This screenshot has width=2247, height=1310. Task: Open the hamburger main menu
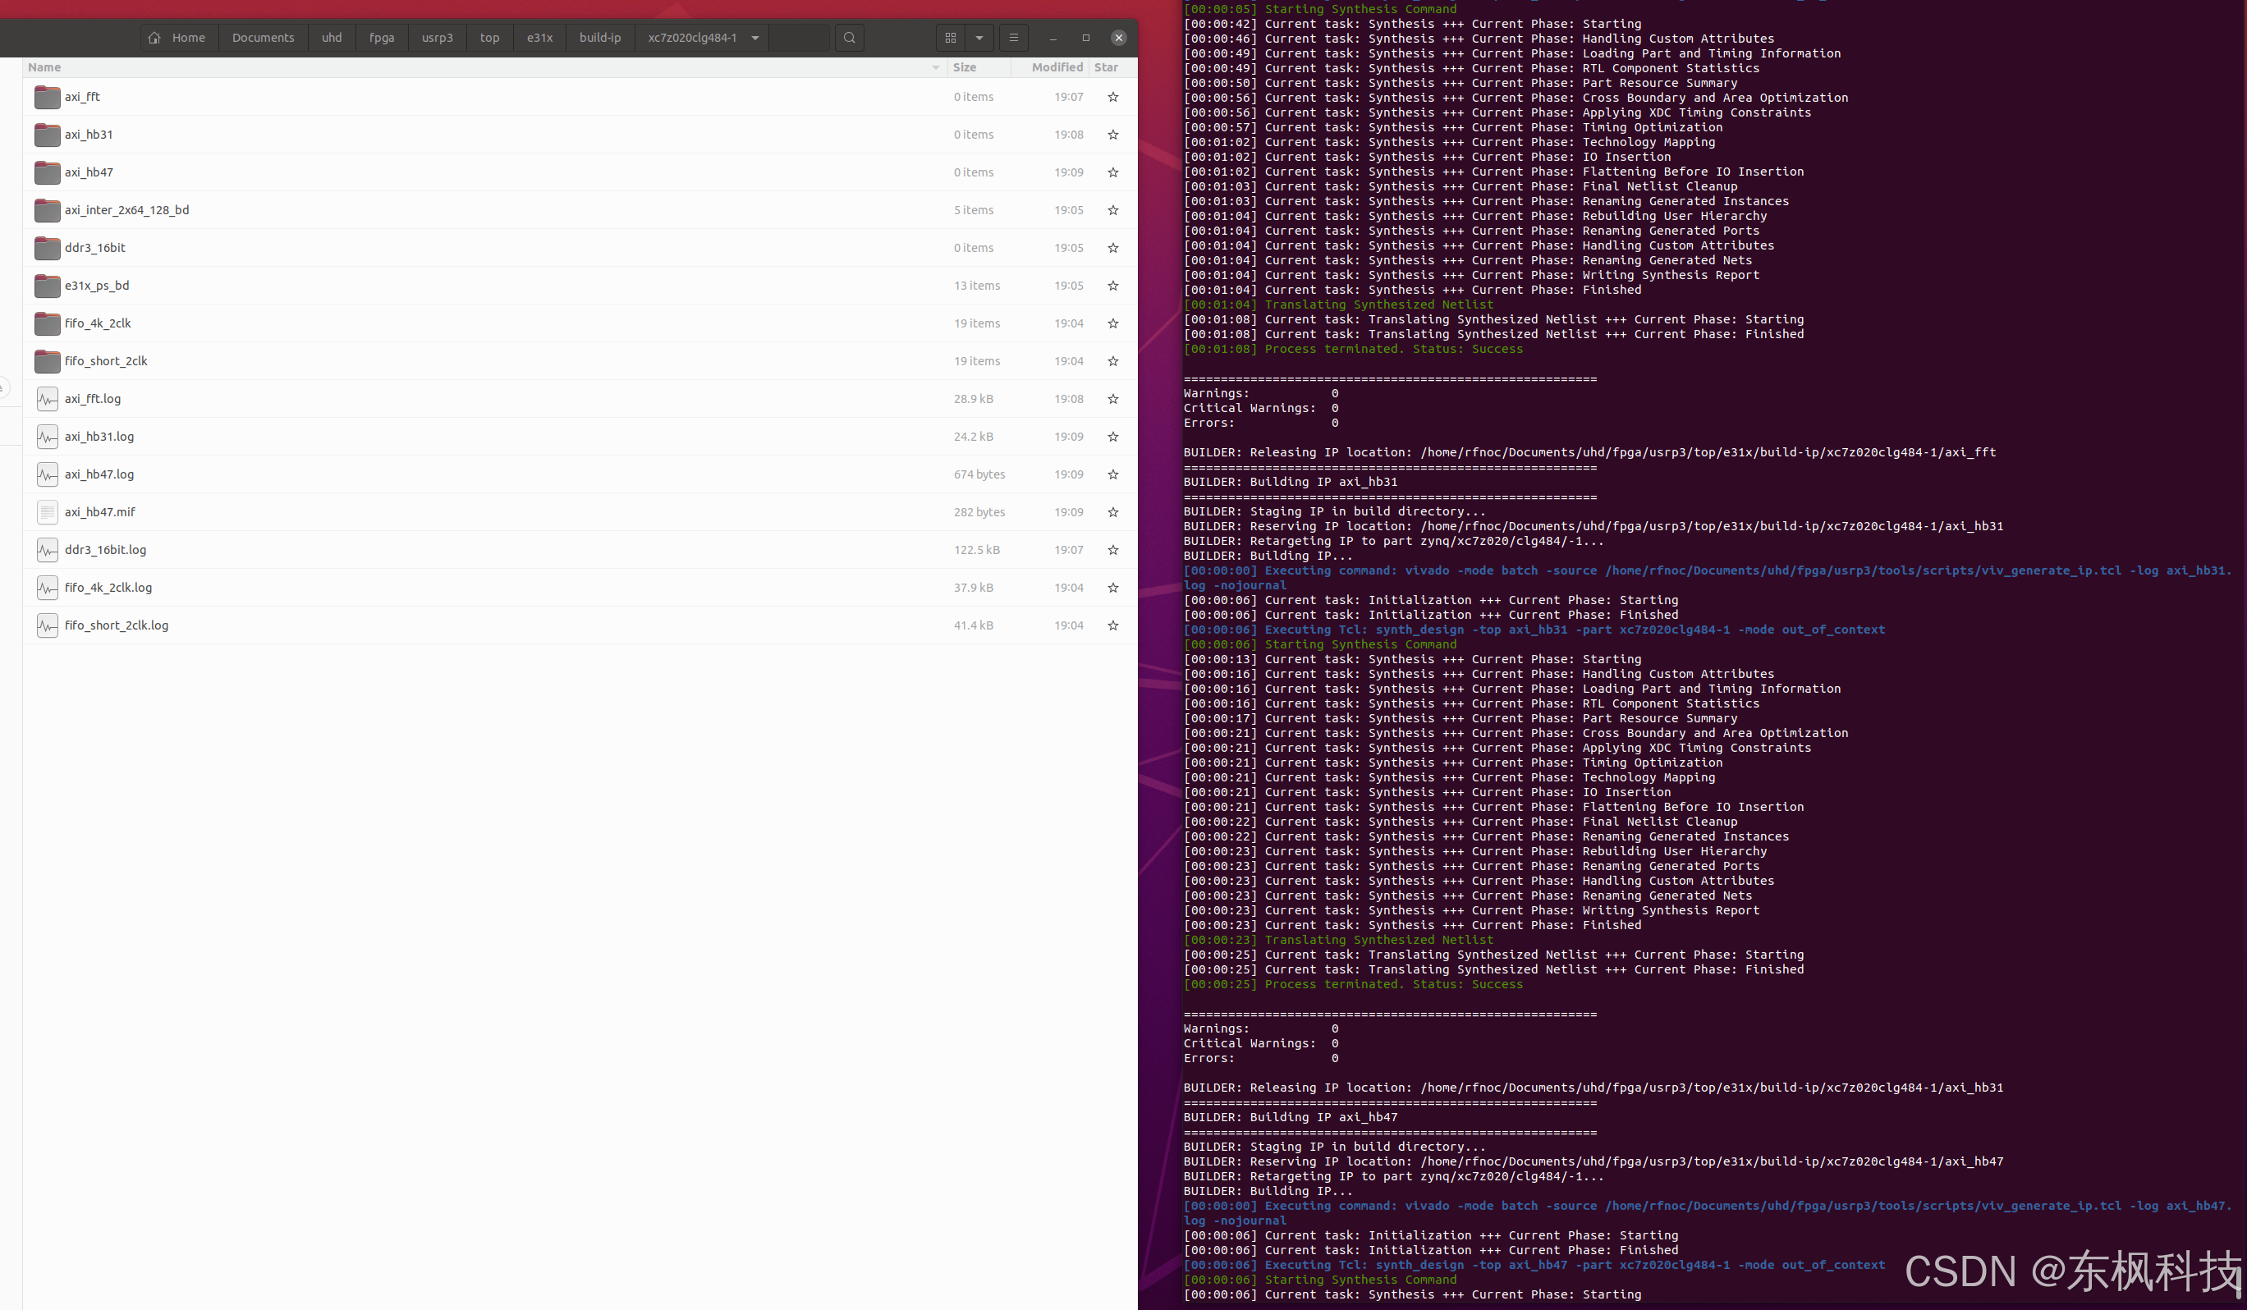tap(1013, 38)
